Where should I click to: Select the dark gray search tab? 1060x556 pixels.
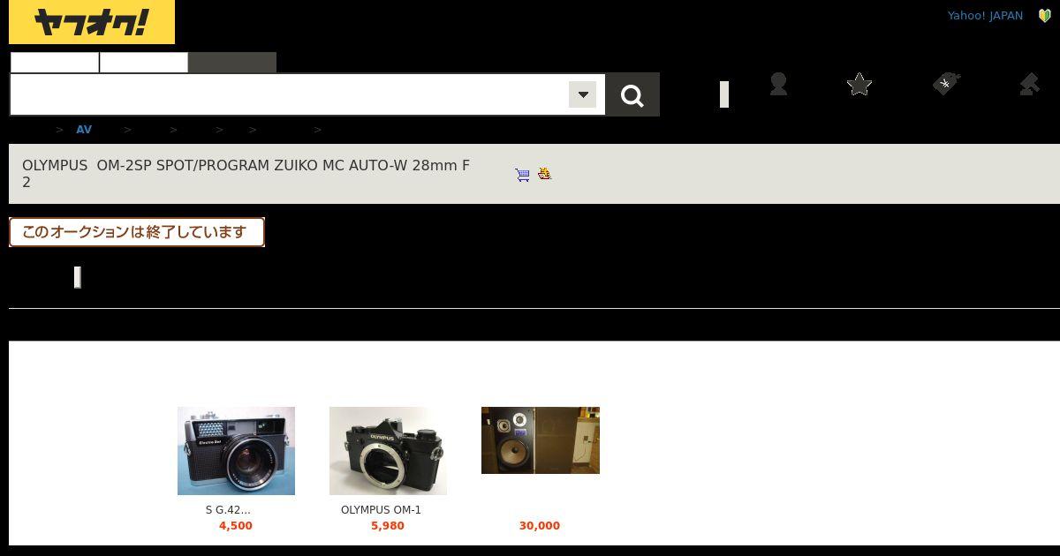[x=232, y=63]
